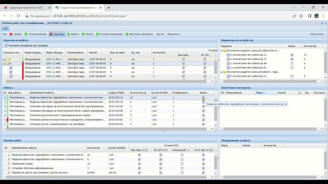Check 'Выбор' for 'жил кабеля до 48' parameter
This screenshot has height=184, width=328.
point(292,63)
